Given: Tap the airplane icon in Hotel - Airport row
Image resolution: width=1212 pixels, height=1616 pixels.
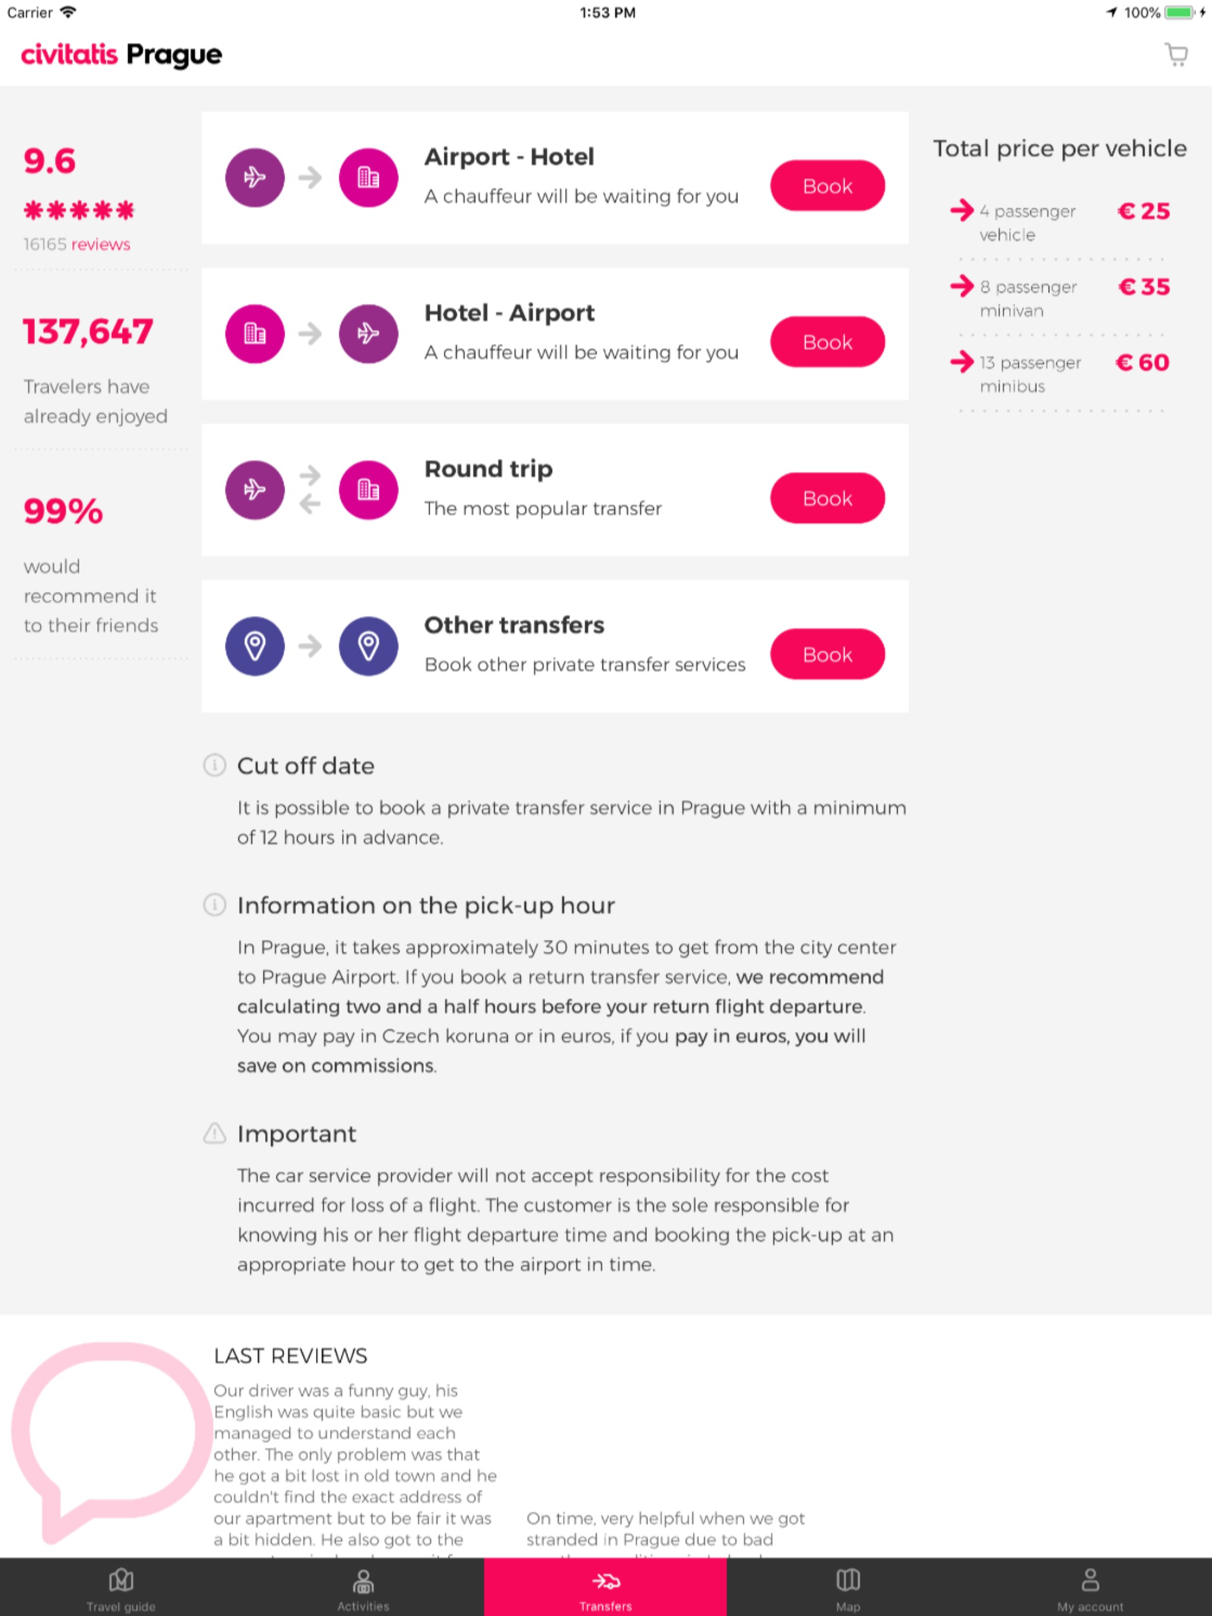Looking at the screenshot, I should [x=369, y=333].
